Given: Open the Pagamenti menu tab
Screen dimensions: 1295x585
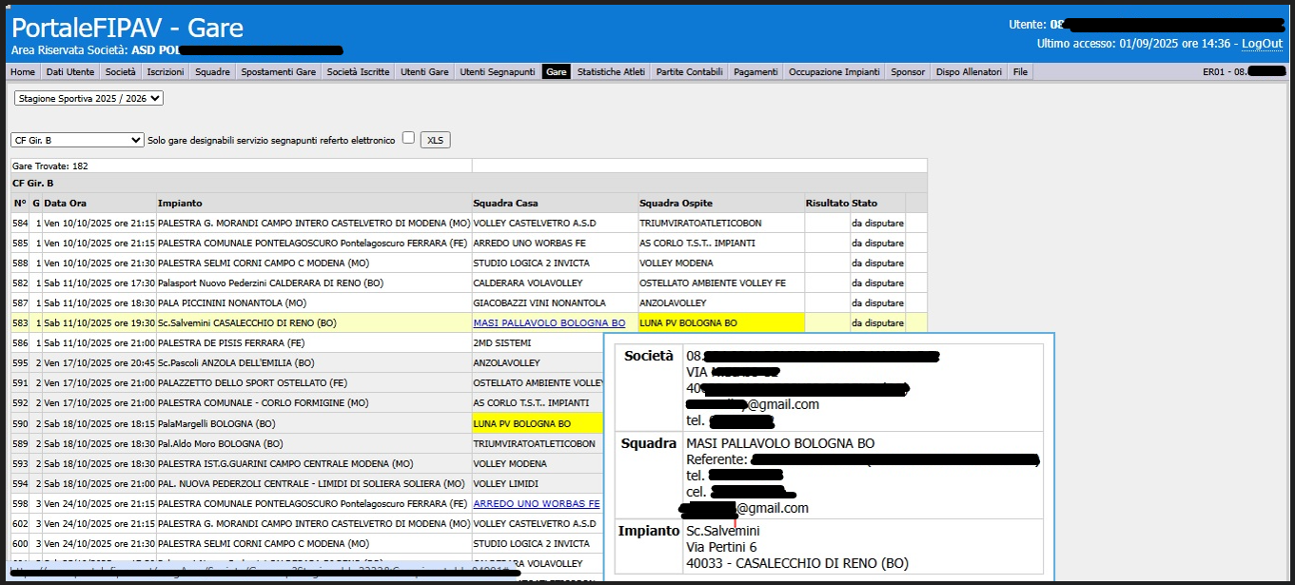Looking at the screenshot, I should click(755, 71).
